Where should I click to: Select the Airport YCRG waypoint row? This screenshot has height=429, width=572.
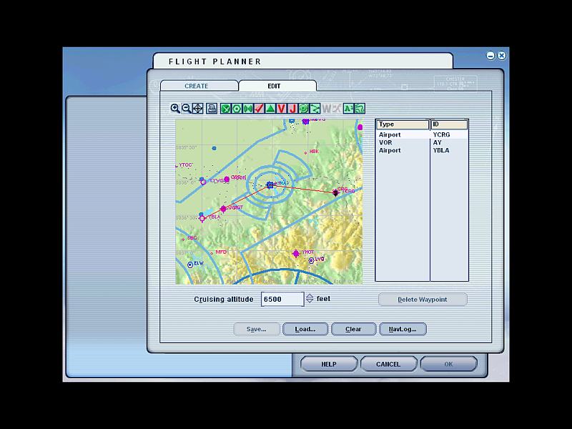pos(422,134)
